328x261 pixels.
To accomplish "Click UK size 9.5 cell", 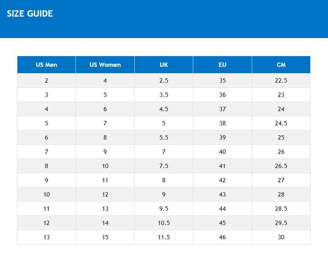I will pyautogui.click(x=164, y=209).
